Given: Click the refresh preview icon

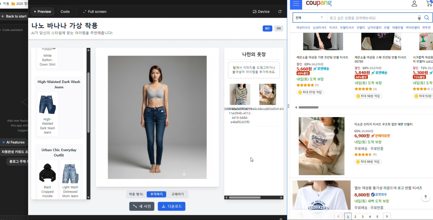Looking at the screenshot, I should [x=280, y=12].
